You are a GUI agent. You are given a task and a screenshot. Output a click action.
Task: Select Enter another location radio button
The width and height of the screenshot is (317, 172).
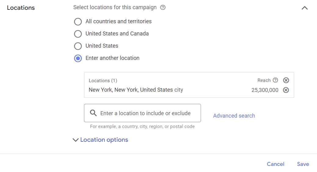(78, 58)
